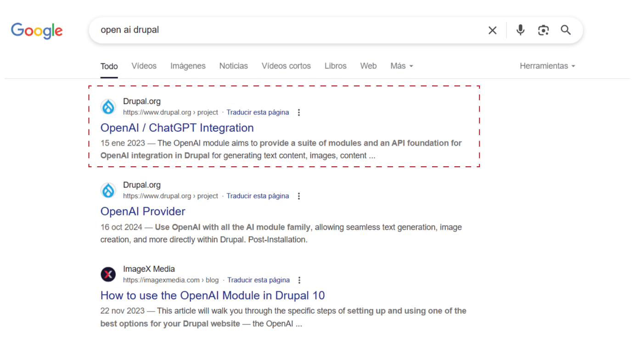Click the drupal.org project URL of OpenAI / ChatGPT Integration result
Screen dimensions: 635x340
coord(171,113)
